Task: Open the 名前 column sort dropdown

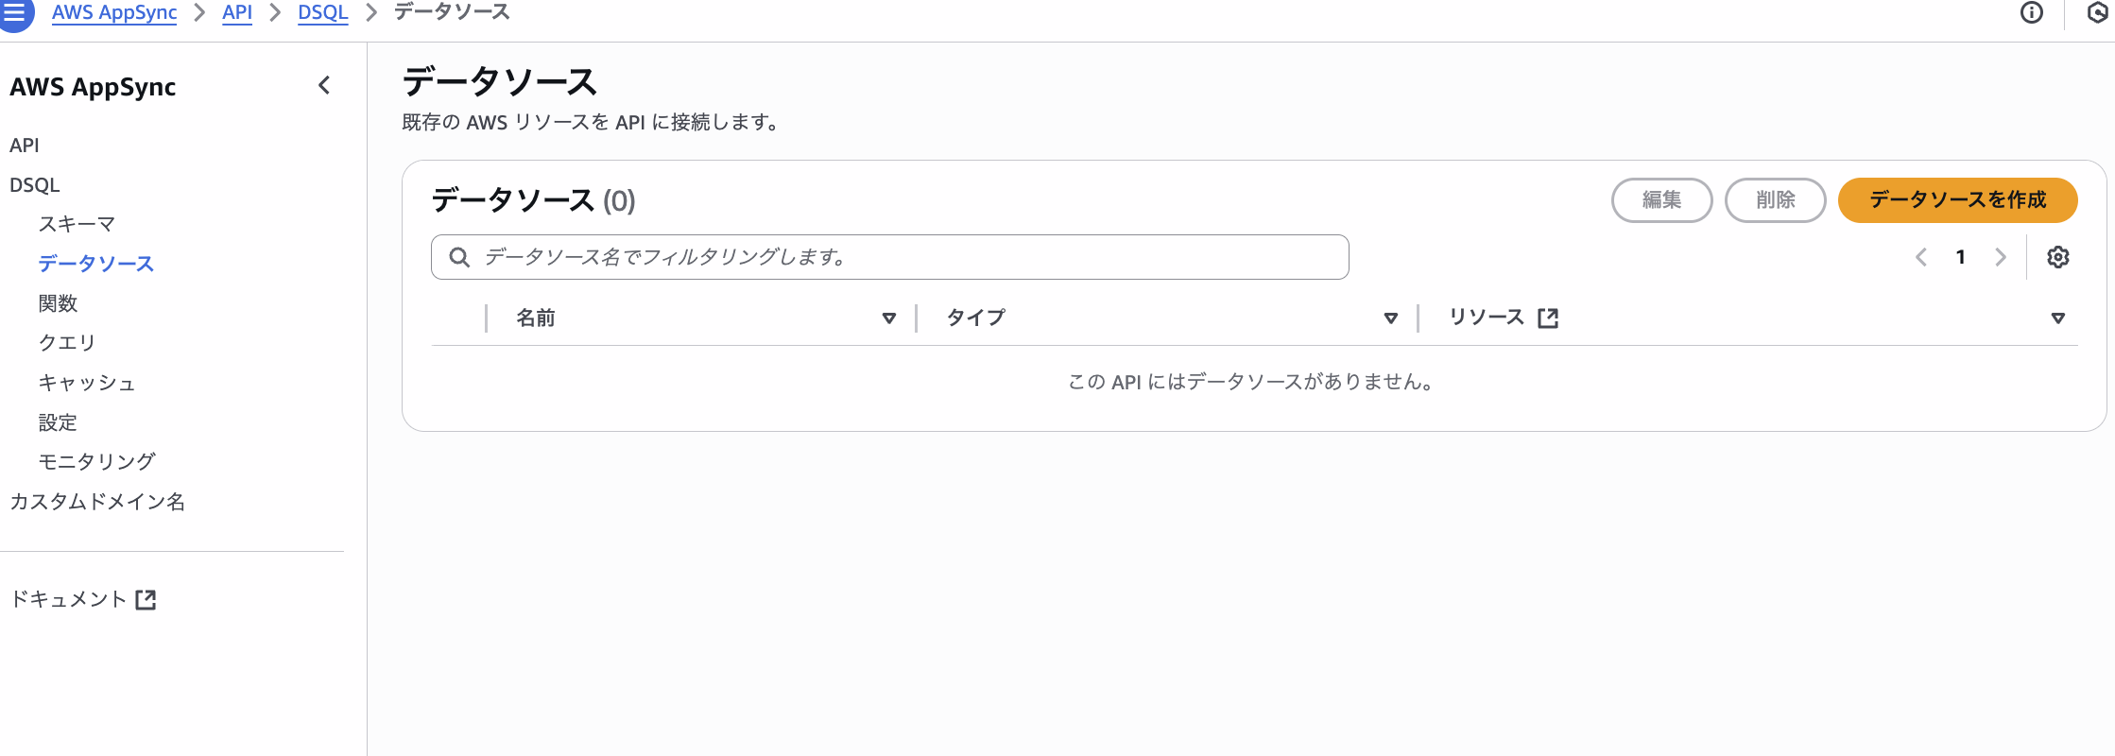Action: (888, 318)
